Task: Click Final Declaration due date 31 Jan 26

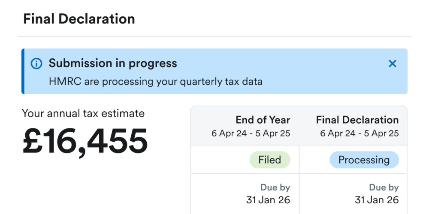Action: pyautogui.click(x=377, y=199)
